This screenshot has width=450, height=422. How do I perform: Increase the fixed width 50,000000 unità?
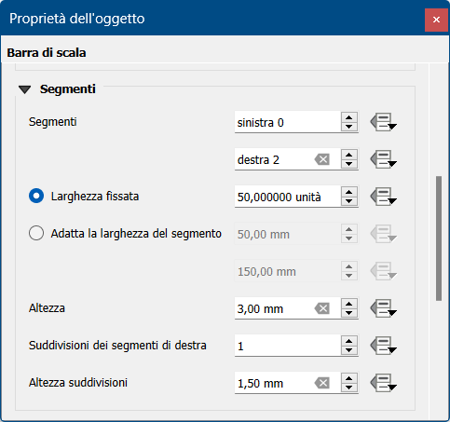349,192
